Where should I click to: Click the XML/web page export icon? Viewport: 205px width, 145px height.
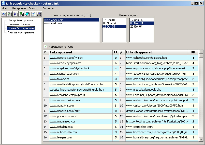pos(33,14)
